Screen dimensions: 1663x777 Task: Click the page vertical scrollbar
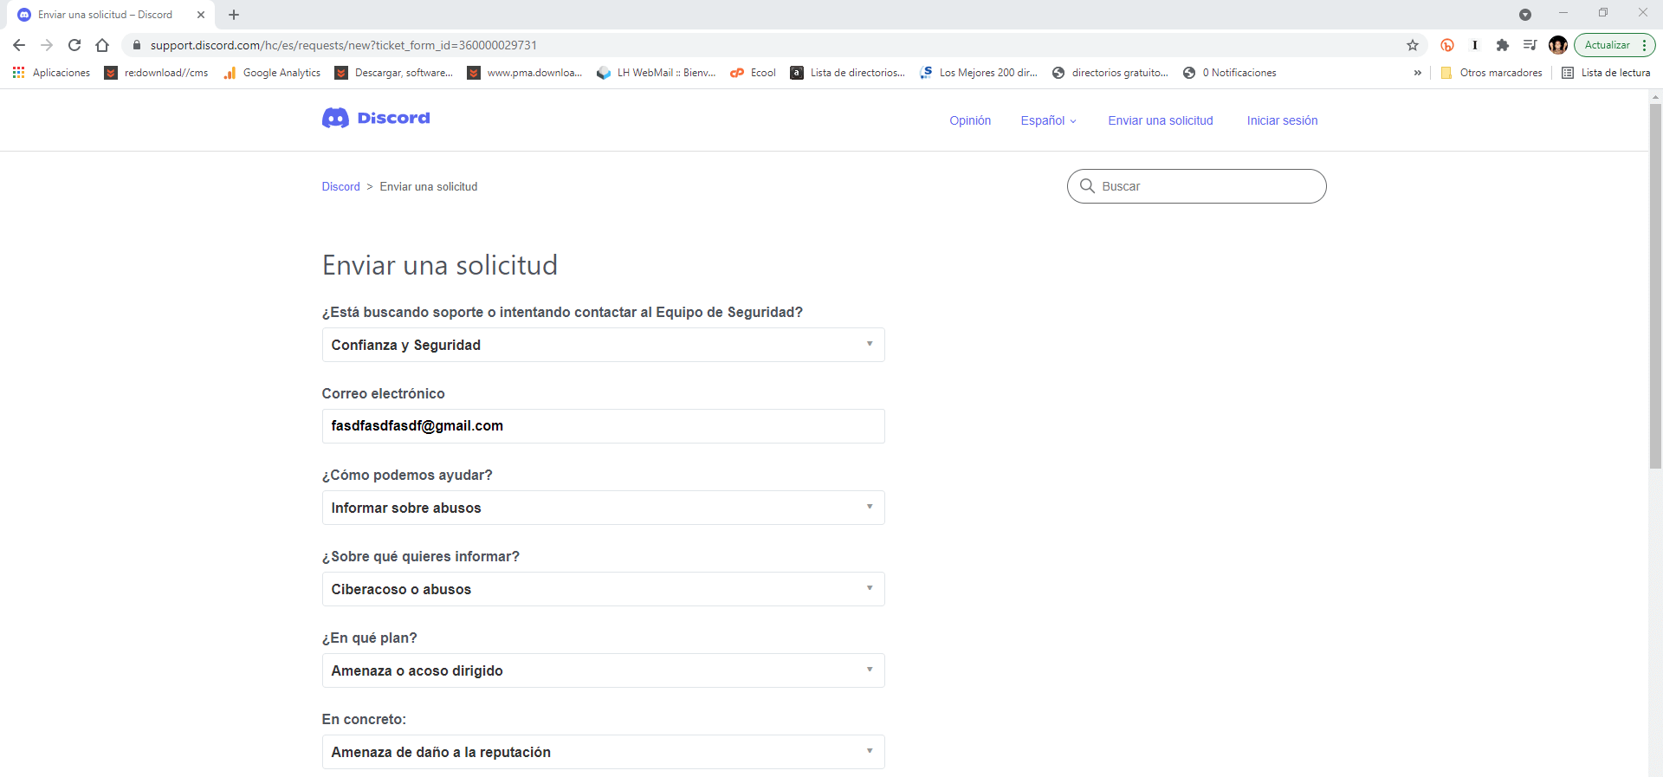point(1655,286)
